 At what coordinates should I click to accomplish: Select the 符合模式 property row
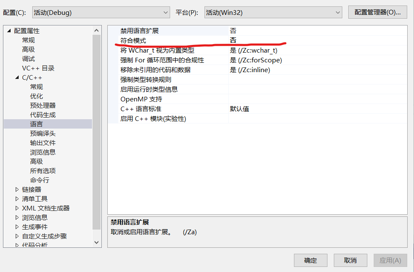coord(257,40)
